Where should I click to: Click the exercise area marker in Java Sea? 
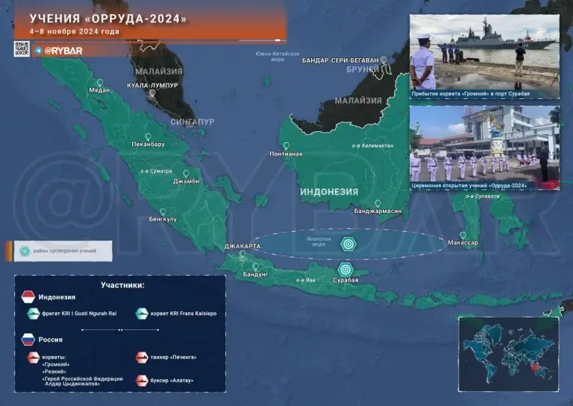coord(348,244)
